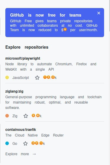
Task: Click the GitHub is now free for teams heading
Action: pos(46,15)
